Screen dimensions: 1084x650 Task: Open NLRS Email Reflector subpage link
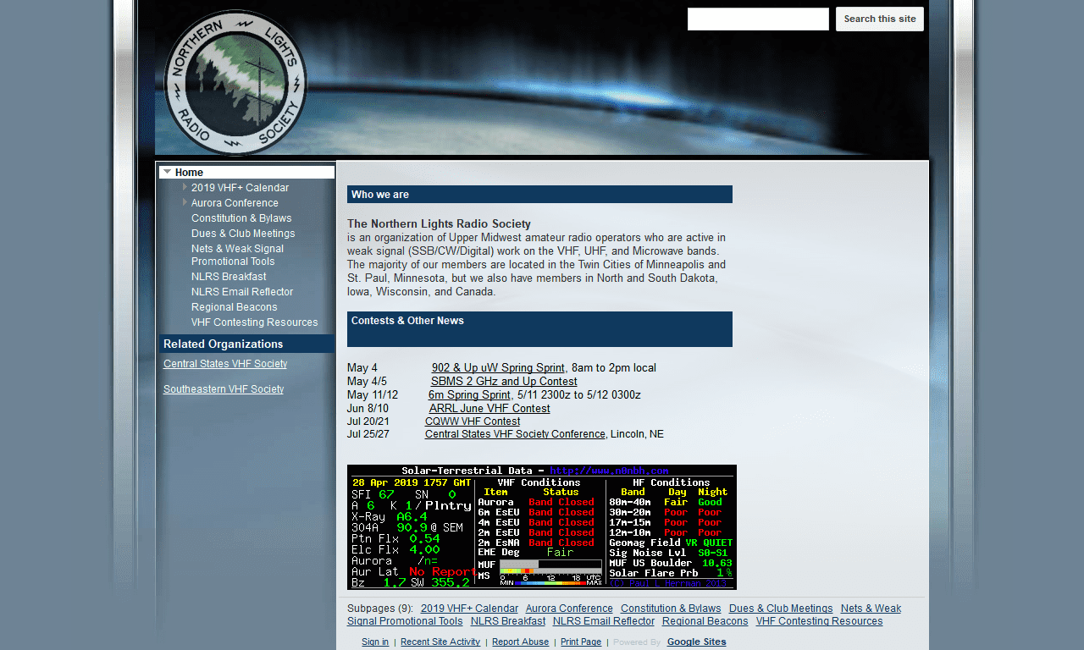pos(604,621)
